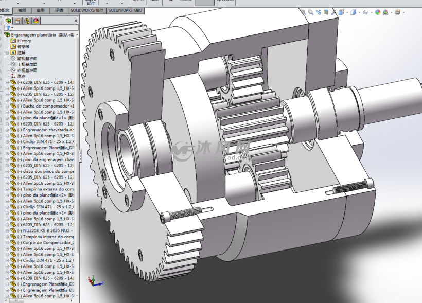Select the 前视基准面 front plane
Screen dimensions: 422x303
coord(27,59)
